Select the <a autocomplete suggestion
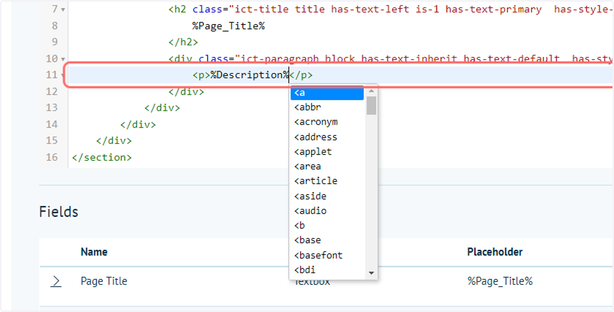The height and width of the screenshot is (312, 614). pyautogui.click(x=327, y=92)
